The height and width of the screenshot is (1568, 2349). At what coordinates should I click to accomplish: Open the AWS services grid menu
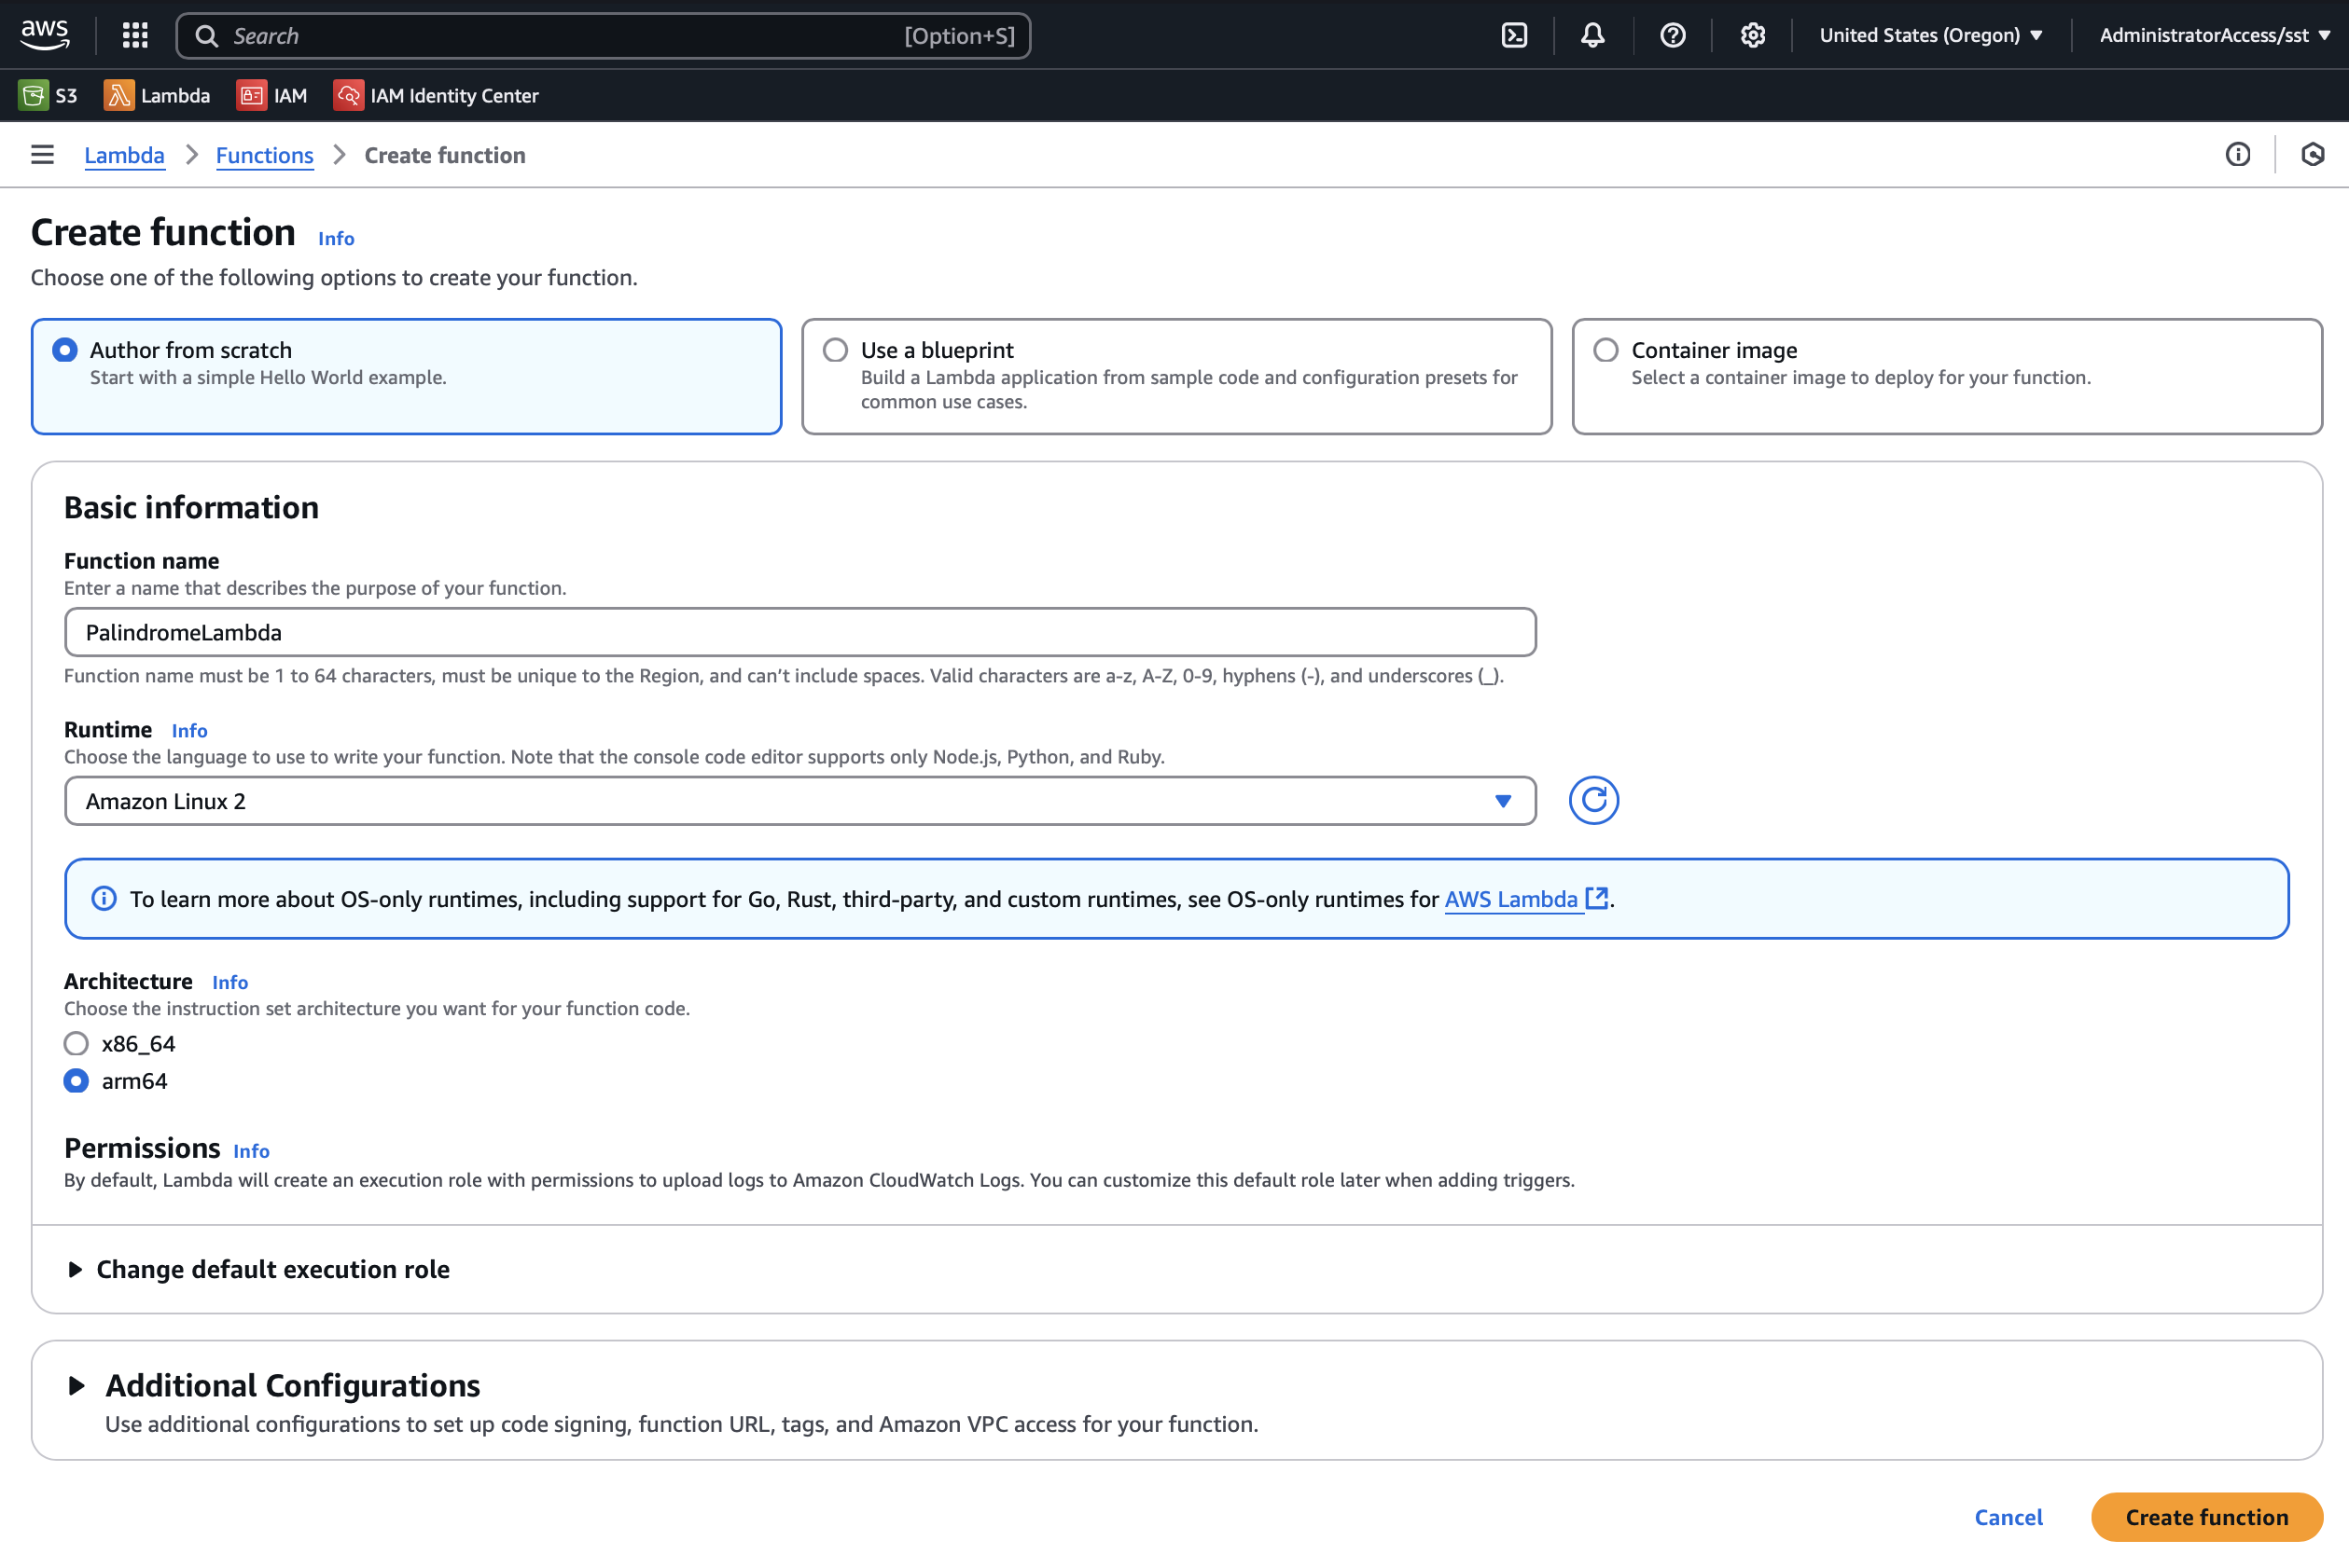(x=135, y=36)
